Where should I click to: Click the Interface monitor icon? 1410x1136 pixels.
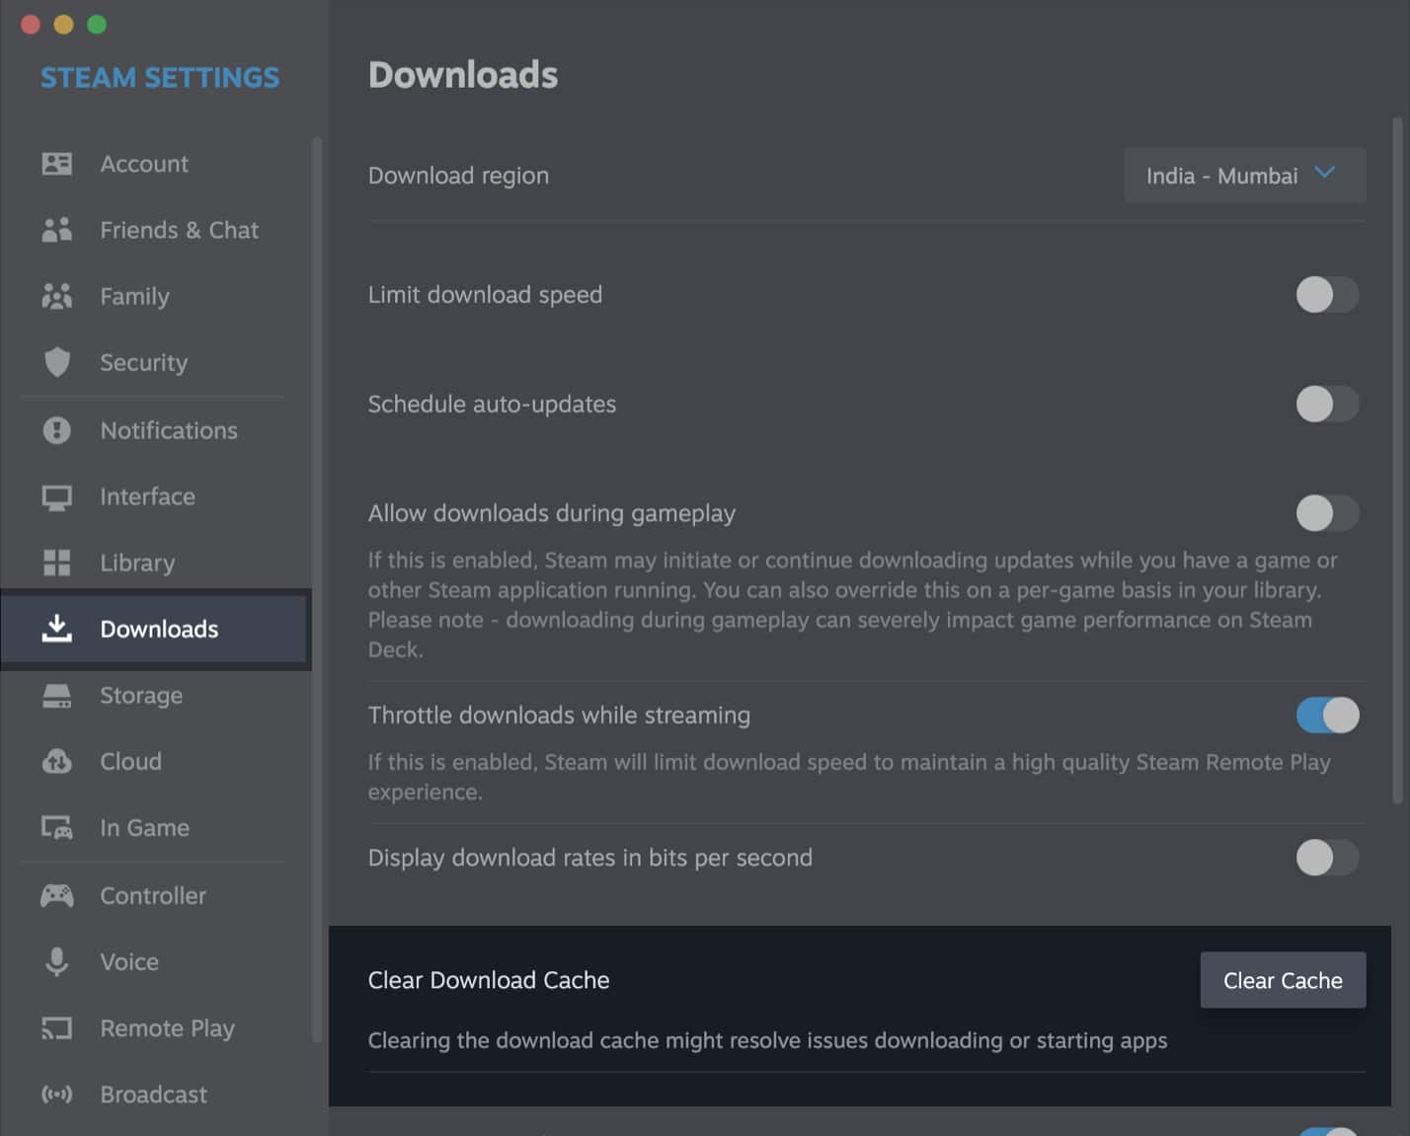pyautogui.click(x=56, y=497)
